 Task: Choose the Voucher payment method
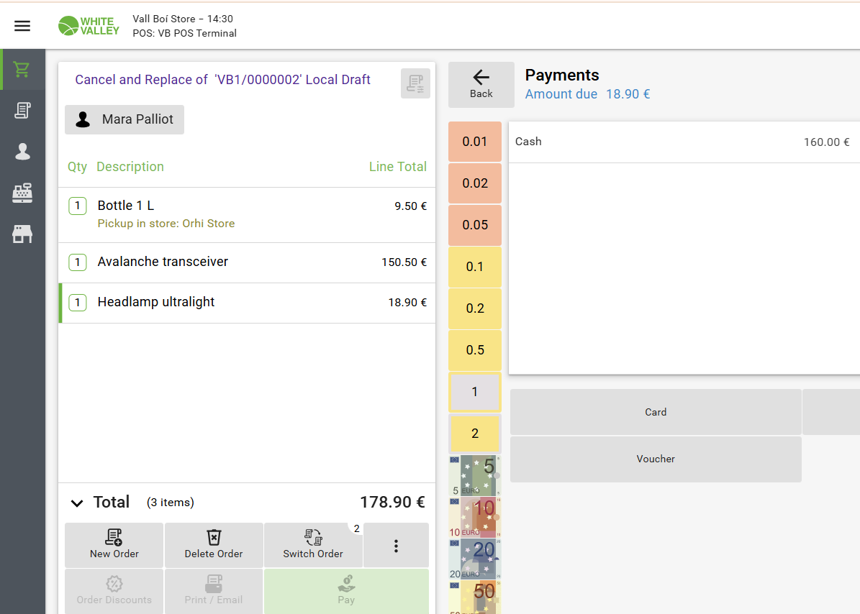click(x=656, y=459)
